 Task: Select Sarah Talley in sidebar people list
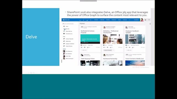click(x=68, y=56)
